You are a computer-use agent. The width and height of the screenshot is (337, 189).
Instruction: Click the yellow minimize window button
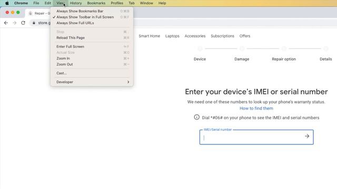(13, 13)
